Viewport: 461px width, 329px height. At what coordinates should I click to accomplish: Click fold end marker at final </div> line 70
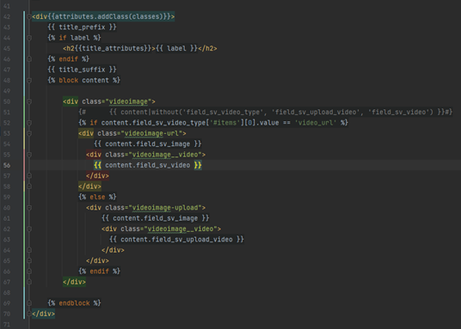[29, 314]
